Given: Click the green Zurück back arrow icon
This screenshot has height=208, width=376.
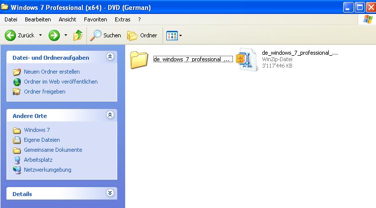Looking at the screenshot, I should click(x=10, y=35).
